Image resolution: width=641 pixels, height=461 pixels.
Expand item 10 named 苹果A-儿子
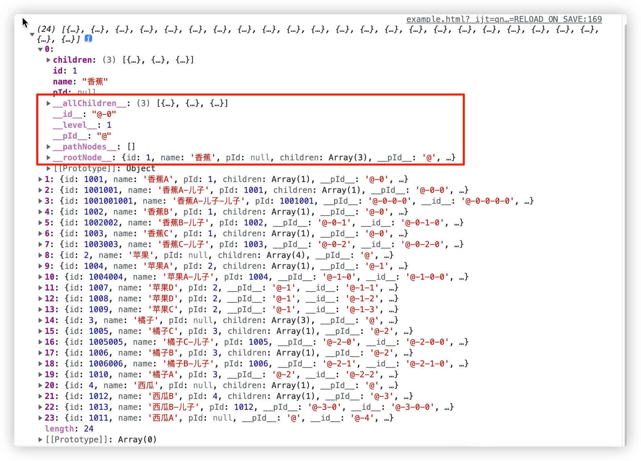point(40,277)
